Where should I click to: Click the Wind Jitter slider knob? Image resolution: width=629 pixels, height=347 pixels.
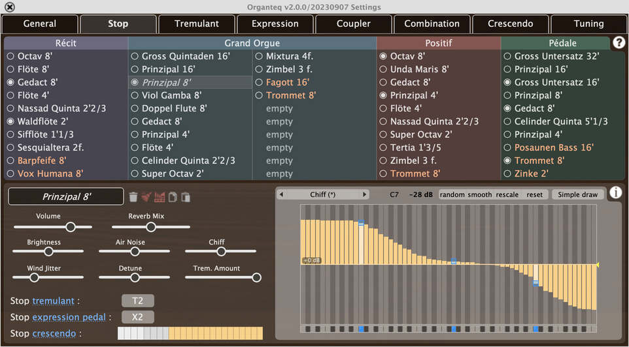35,277
